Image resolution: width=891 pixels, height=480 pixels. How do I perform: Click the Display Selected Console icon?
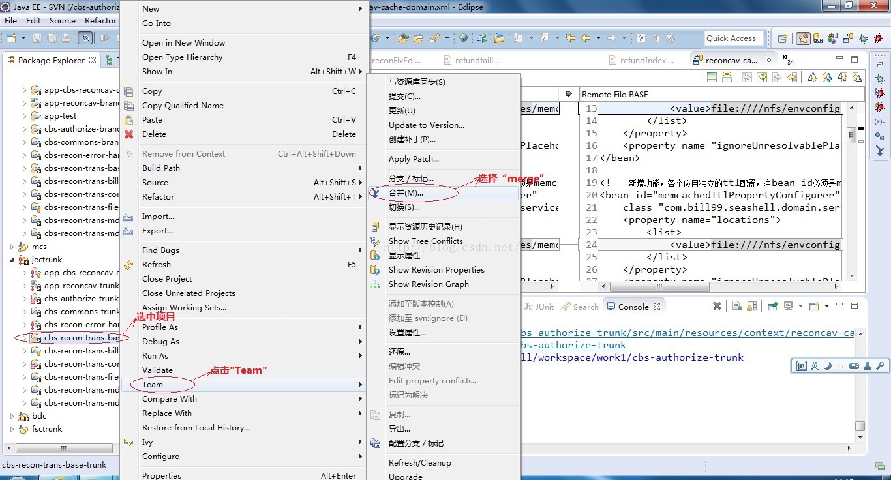(788, 306)
